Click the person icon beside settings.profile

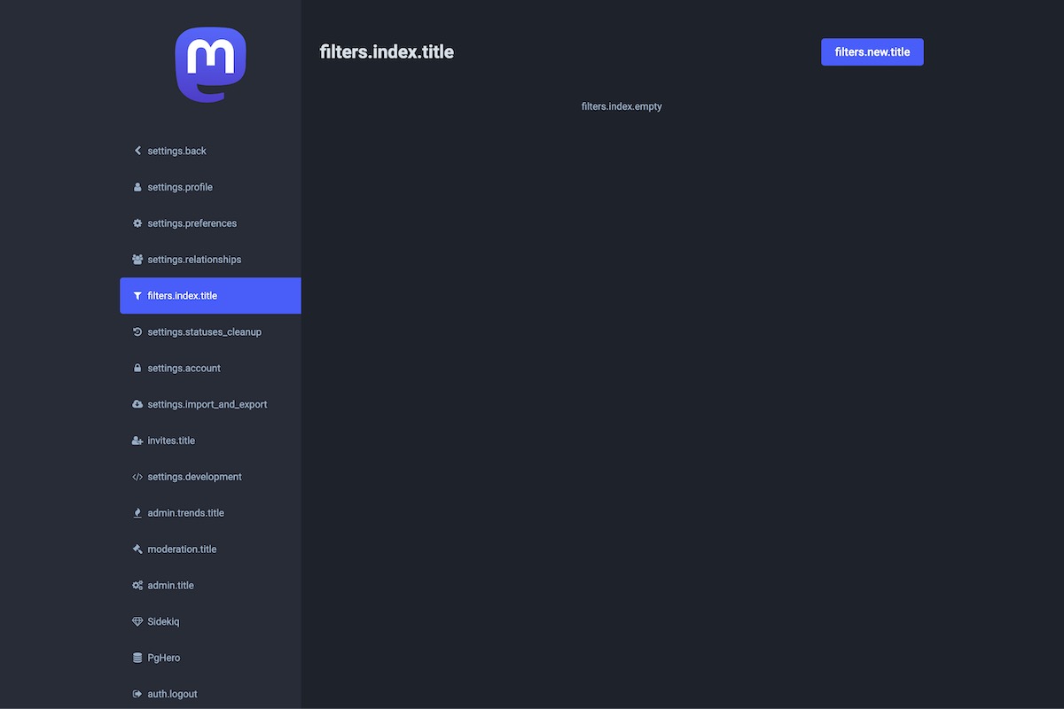click(x=137, y=187)
